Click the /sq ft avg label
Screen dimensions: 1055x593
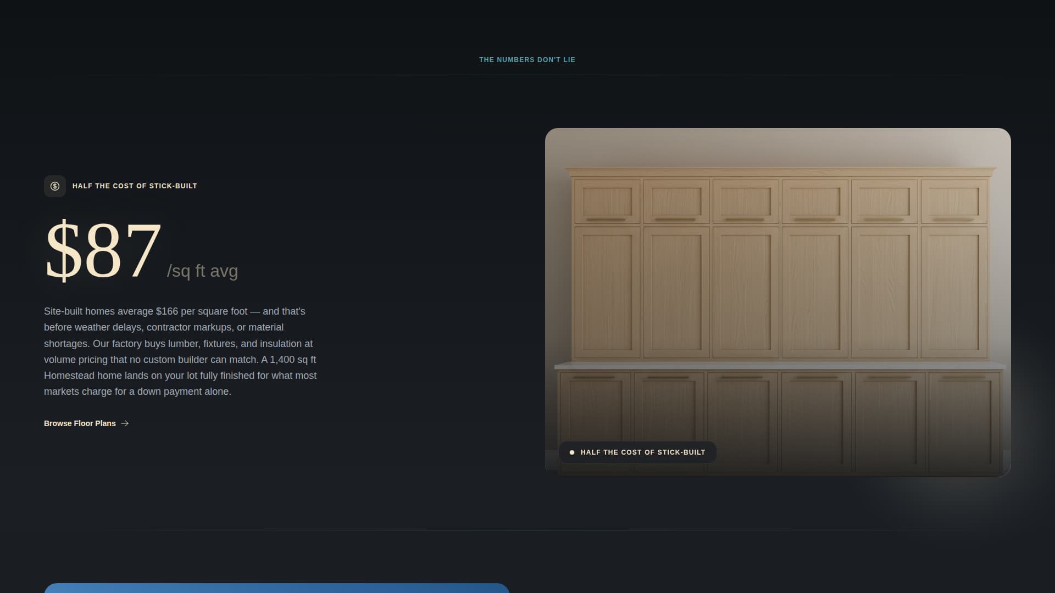point(202,270)
